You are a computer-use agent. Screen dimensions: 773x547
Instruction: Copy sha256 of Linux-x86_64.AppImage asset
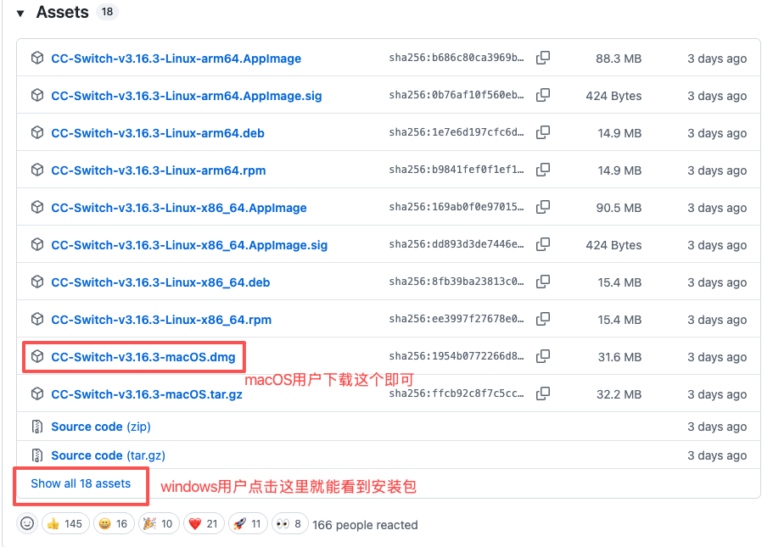[x=543, y=207]
